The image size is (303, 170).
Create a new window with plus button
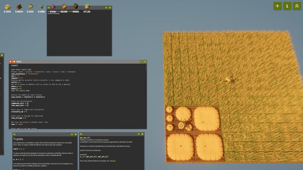click(x=277, y=6)
